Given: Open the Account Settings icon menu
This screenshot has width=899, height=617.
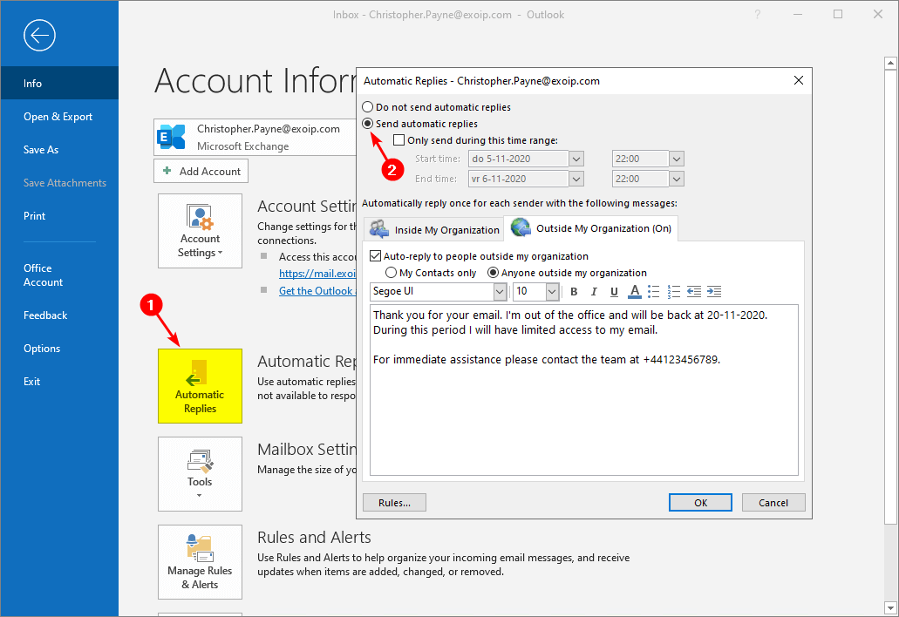Looking at the screenshot, I should pos(200,230).
